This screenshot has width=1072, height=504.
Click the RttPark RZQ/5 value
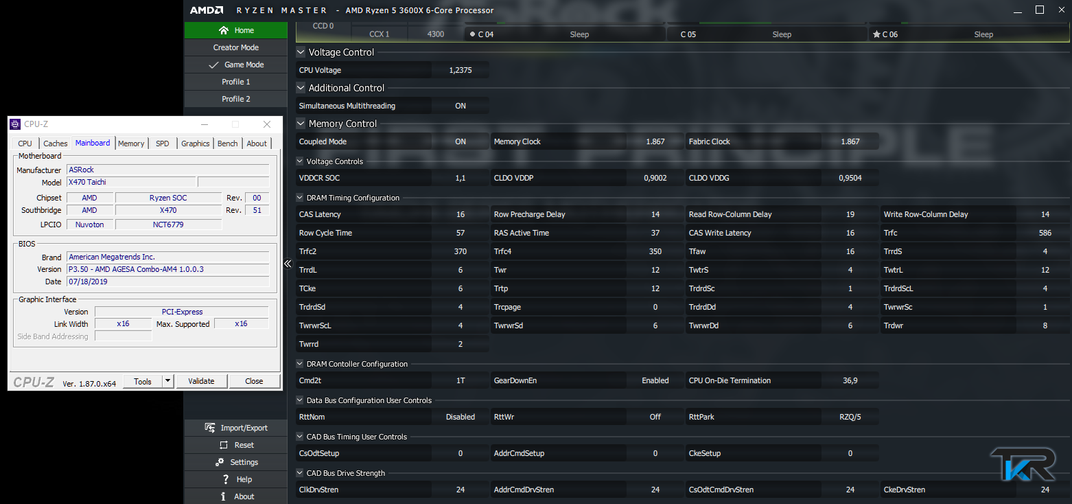pos(850,417)
